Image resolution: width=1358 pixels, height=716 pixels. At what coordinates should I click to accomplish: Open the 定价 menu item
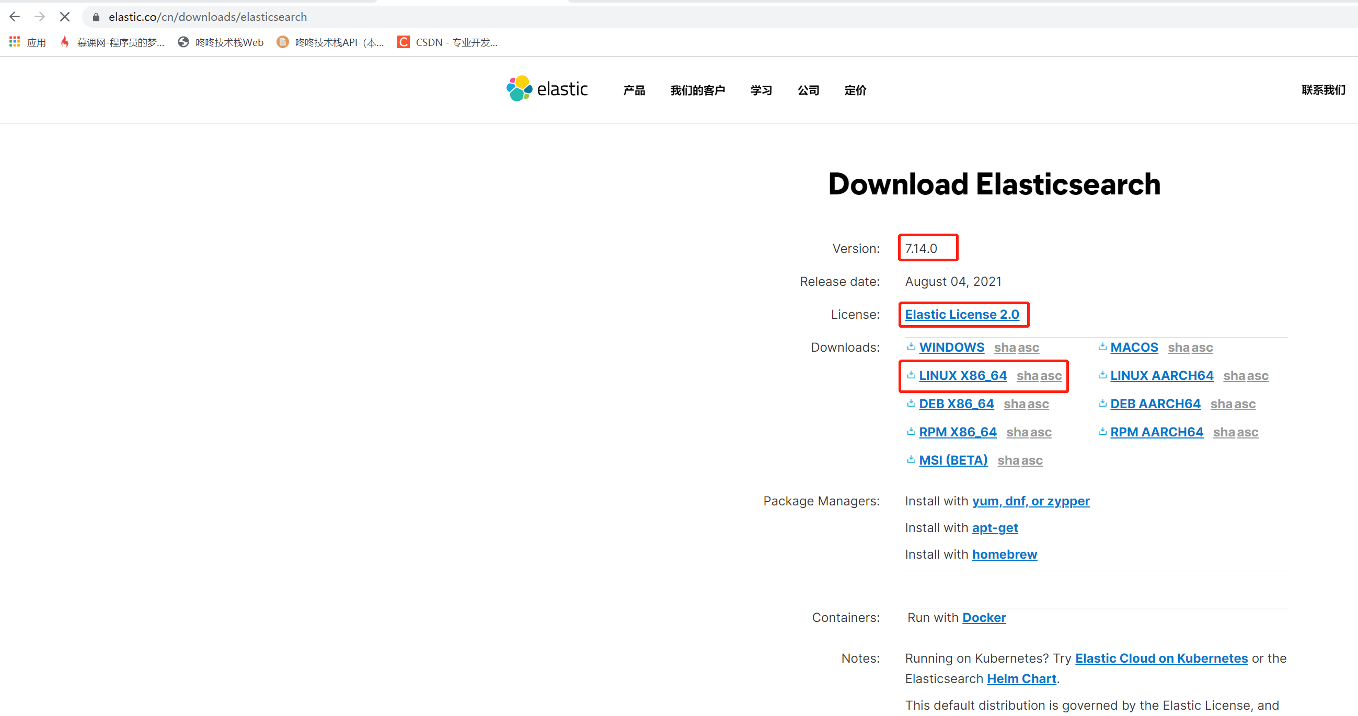pos(855,90)
